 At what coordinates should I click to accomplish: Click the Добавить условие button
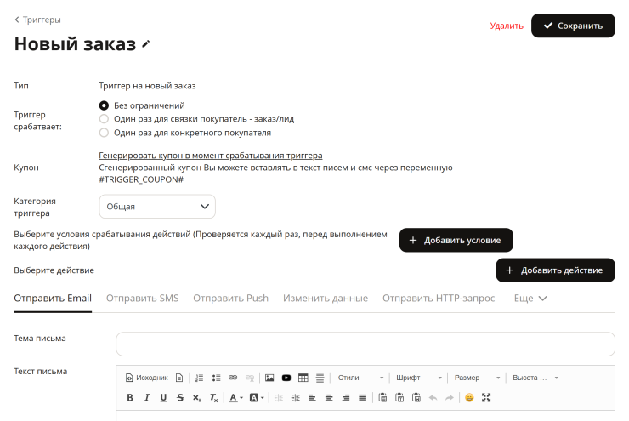456,240
